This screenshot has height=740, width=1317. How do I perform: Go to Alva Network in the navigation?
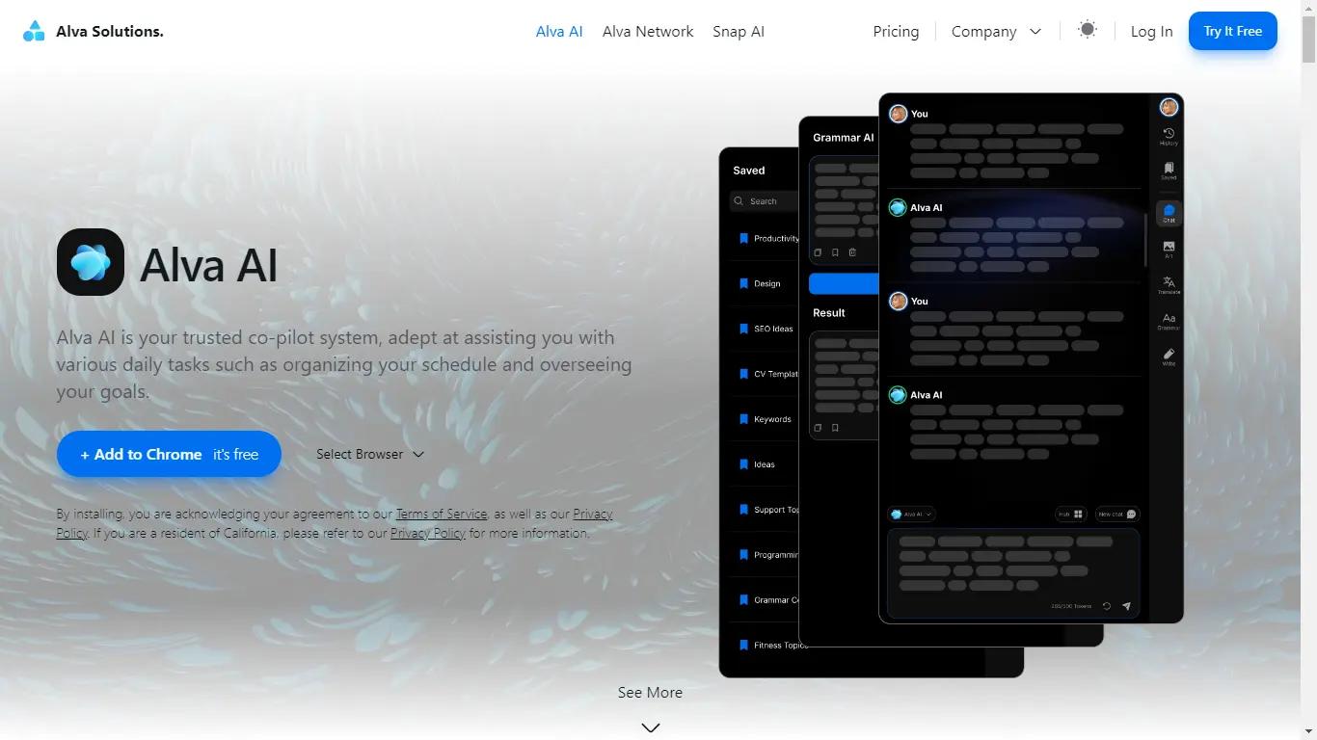(x=648, y=31)
